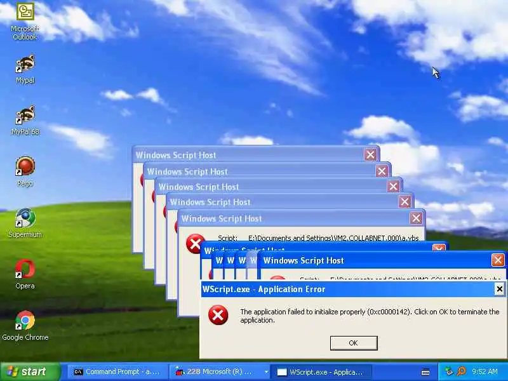Open the 228 Microsoft (R) taskbar group
This screenshot has width=508, height=381.
point(220,371)
